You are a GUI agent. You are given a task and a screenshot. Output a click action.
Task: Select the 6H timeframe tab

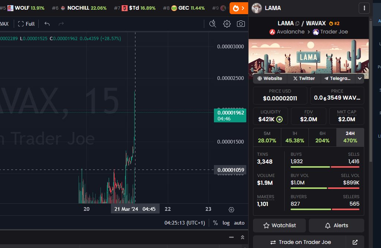[323, 137]
